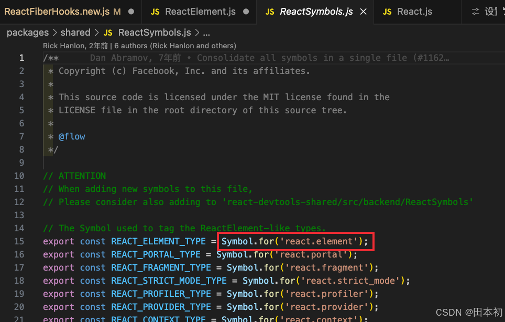505x322 pixels.
Task: Click 'react.fragment' string literal
Action: click(326, 268)
